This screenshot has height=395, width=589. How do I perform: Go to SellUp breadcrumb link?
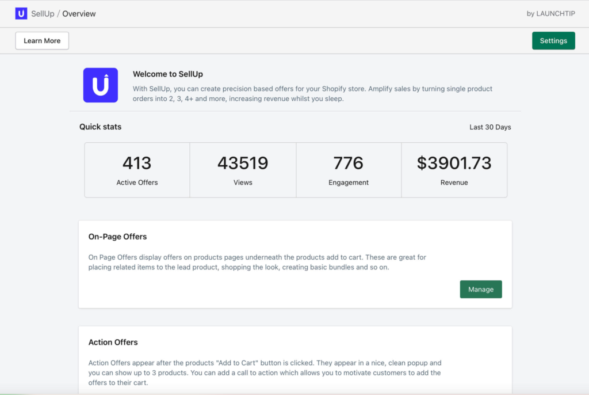coord(43,14)
